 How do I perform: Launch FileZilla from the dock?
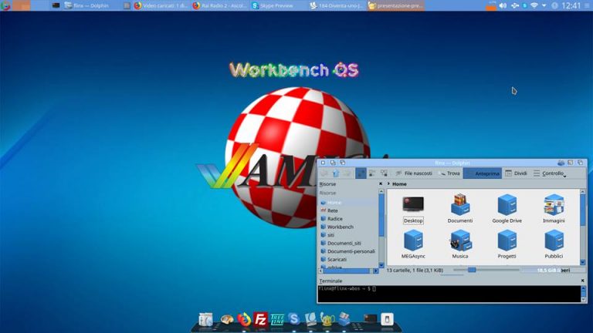[x=261, y=319]
